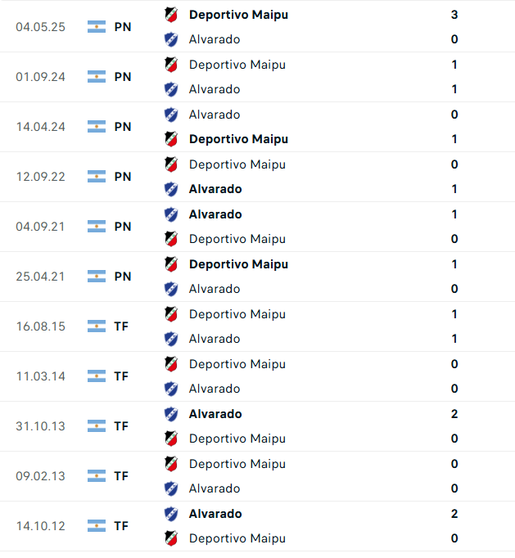Open the 01.09.24 match date row
Image resolution: width=515 pixels, height=558 pixels.
pyautogui.click(x=257, y=77)
